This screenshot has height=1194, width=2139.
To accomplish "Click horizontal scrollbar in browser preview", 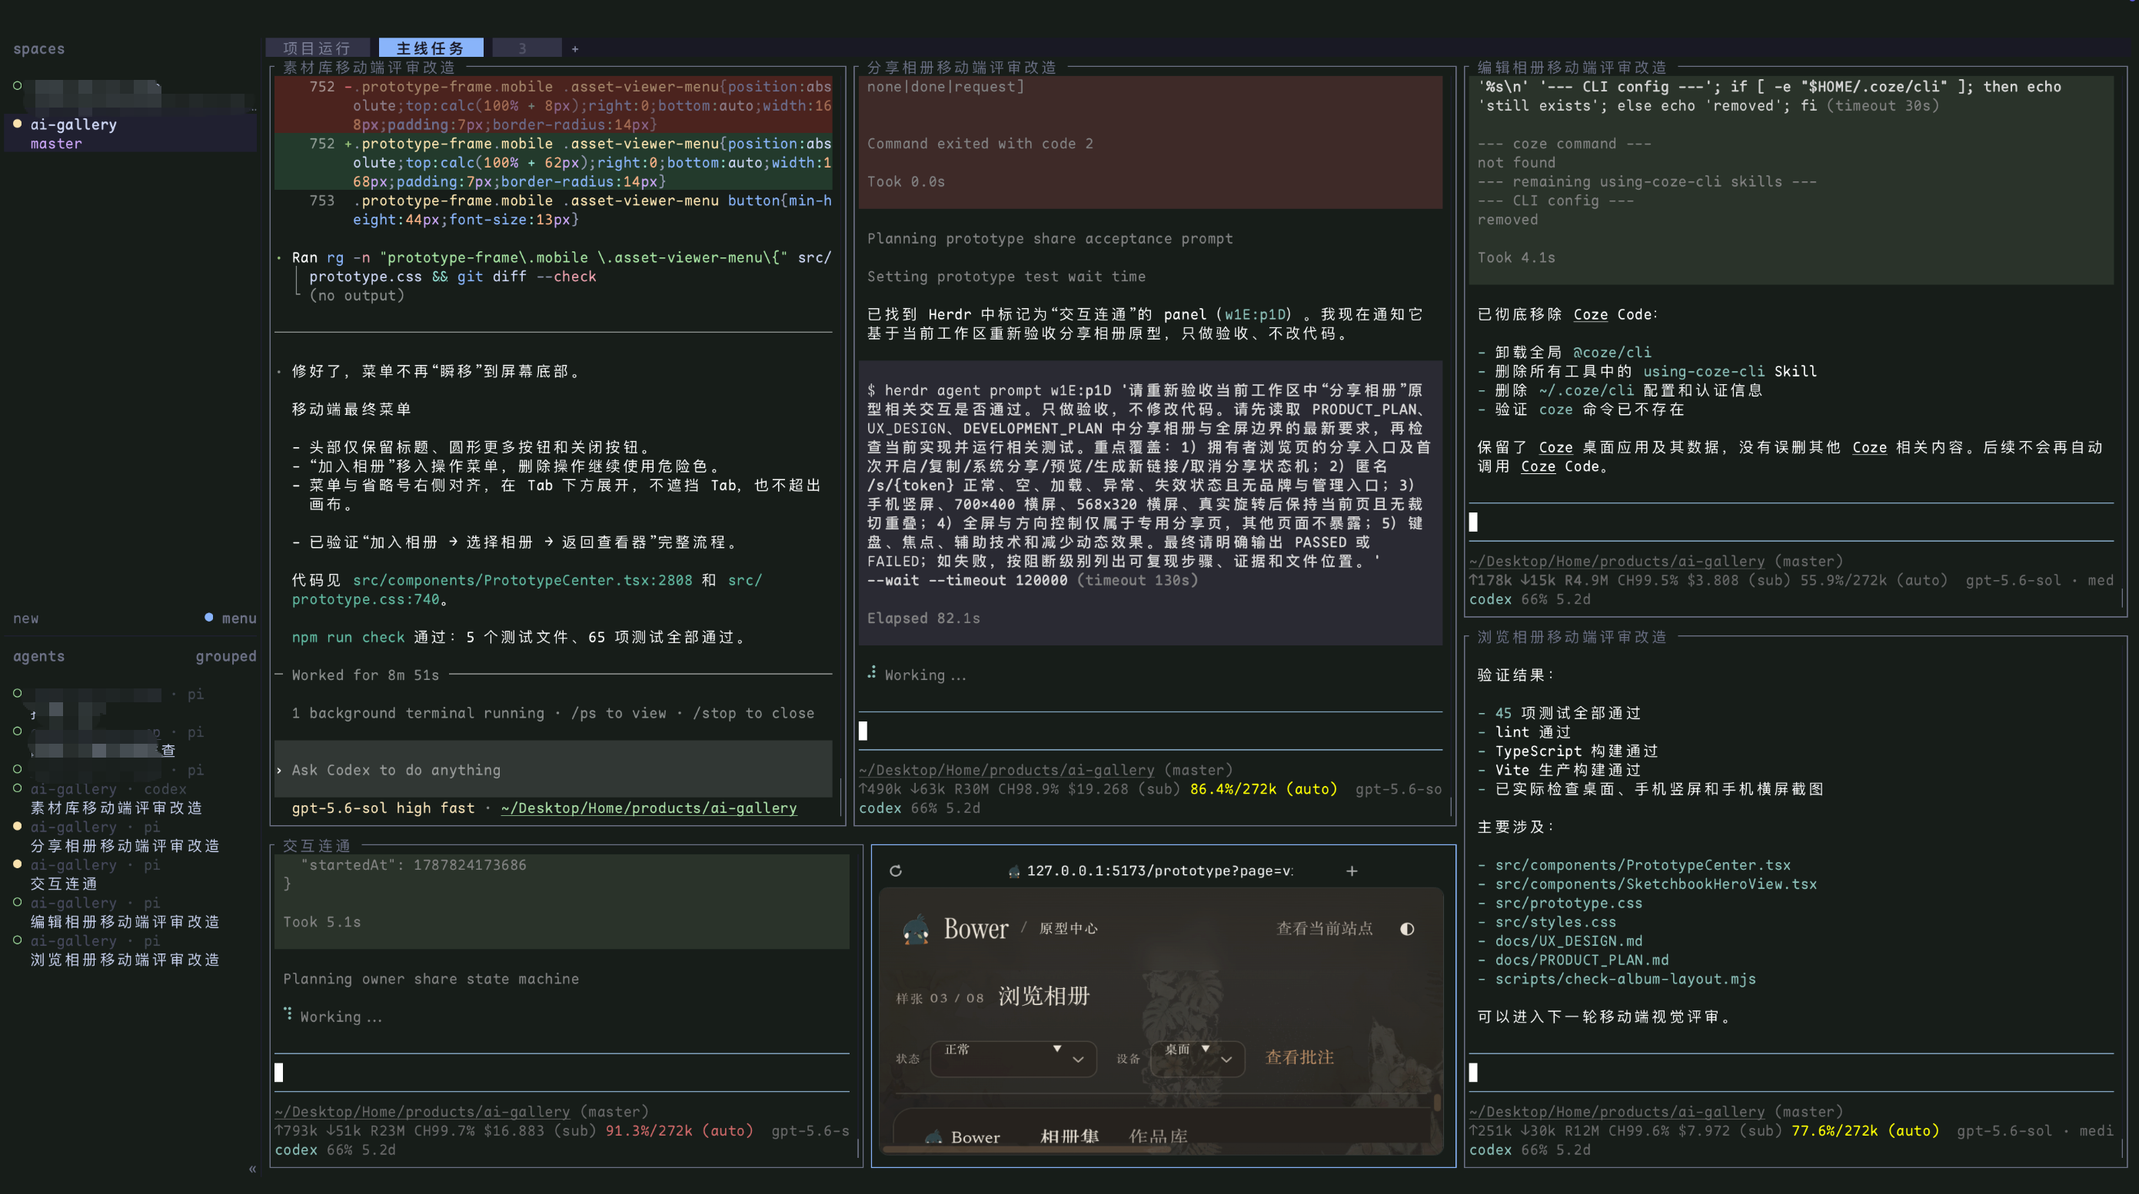I will 1027,1150.
